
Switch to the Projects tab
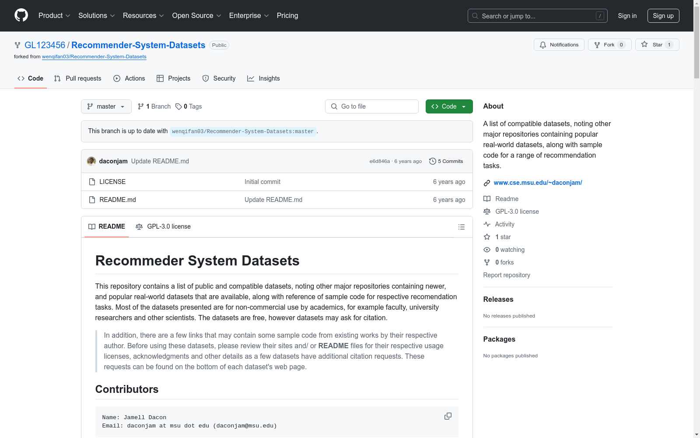[x=174, y=78]
